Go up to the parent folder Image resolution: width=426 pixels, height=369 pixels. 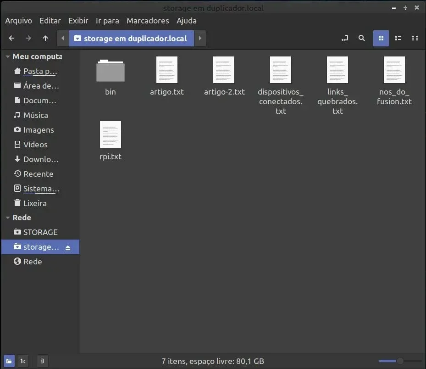(x=45, y=39)
